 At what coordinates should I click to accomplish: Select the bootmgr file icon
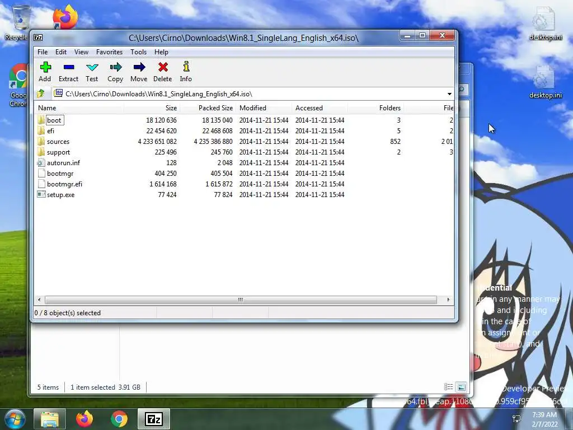pyautogui.click(x=41, y=174)
